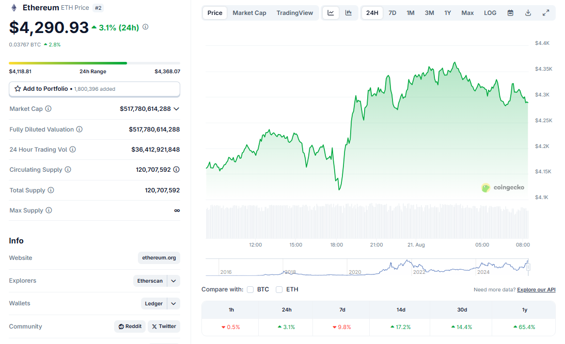Select 1M time range
Screen dimensions: 565x344
point(411,13)
